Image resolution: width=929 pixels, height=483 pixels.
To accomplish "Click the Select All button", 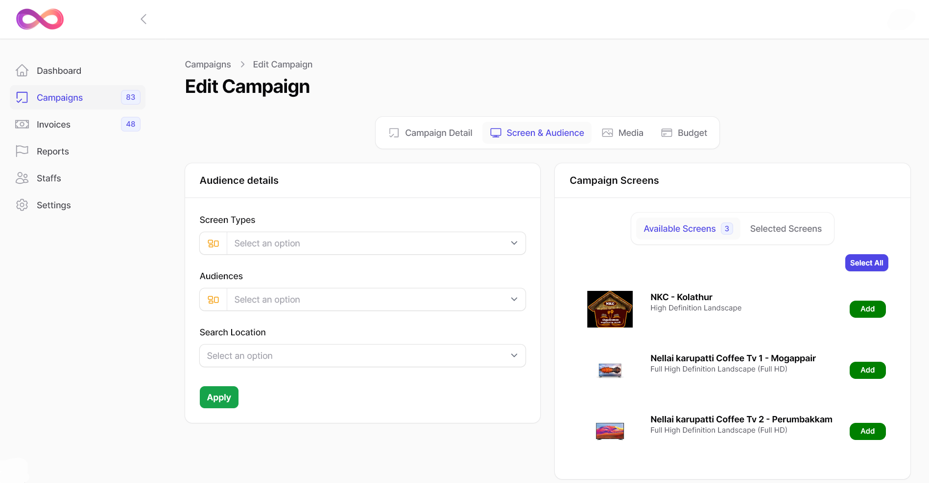I will point(866,263).
